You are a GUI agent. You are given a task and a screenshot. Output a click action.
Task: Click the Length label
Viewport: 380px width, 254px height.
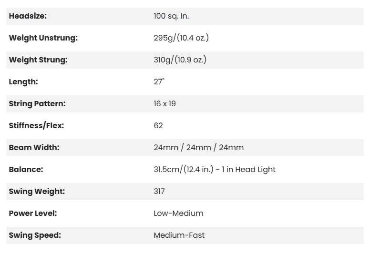[x=23, y=82]
